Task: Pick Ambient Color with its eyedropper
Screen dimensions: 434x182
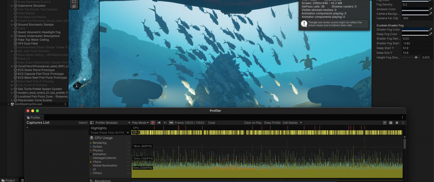Action: (x=431, y=9)
